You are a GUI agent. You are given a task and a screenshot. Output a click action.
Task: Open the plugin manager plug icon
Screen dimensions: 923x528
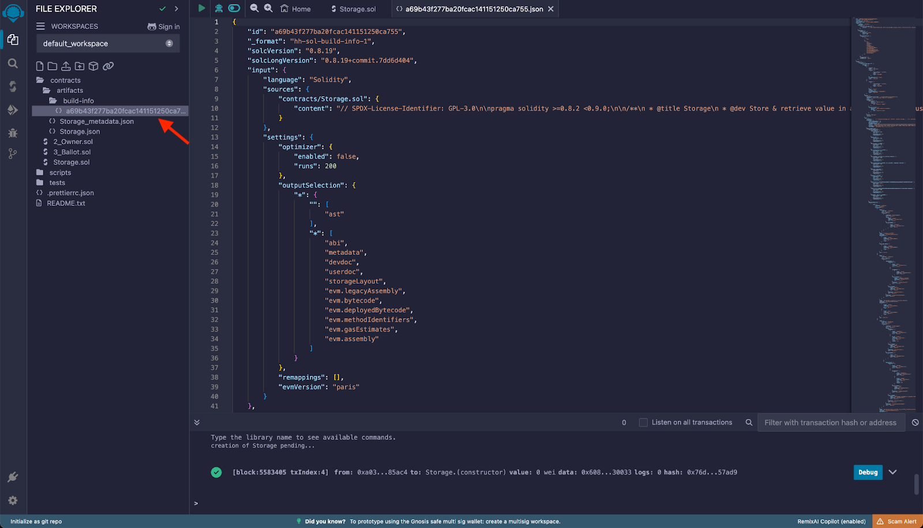13,477
